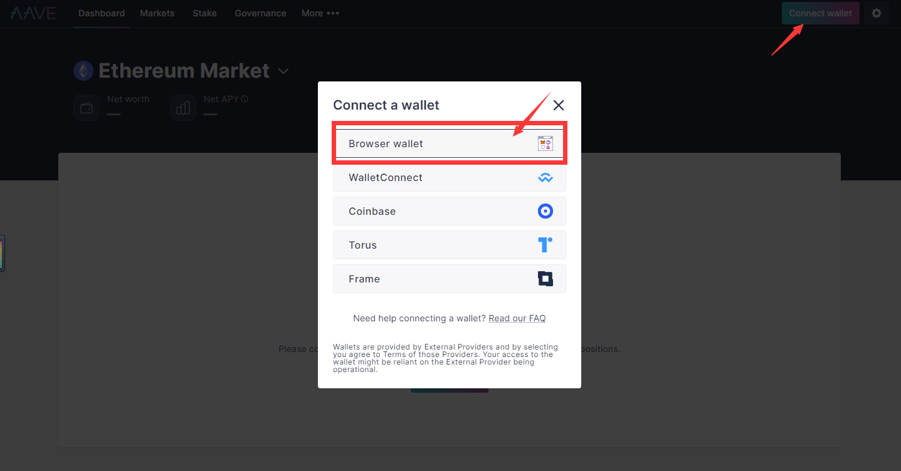Click the Connect wallet button in header
Viewport: 901px width, 471px height.
[x=821, y=13]
